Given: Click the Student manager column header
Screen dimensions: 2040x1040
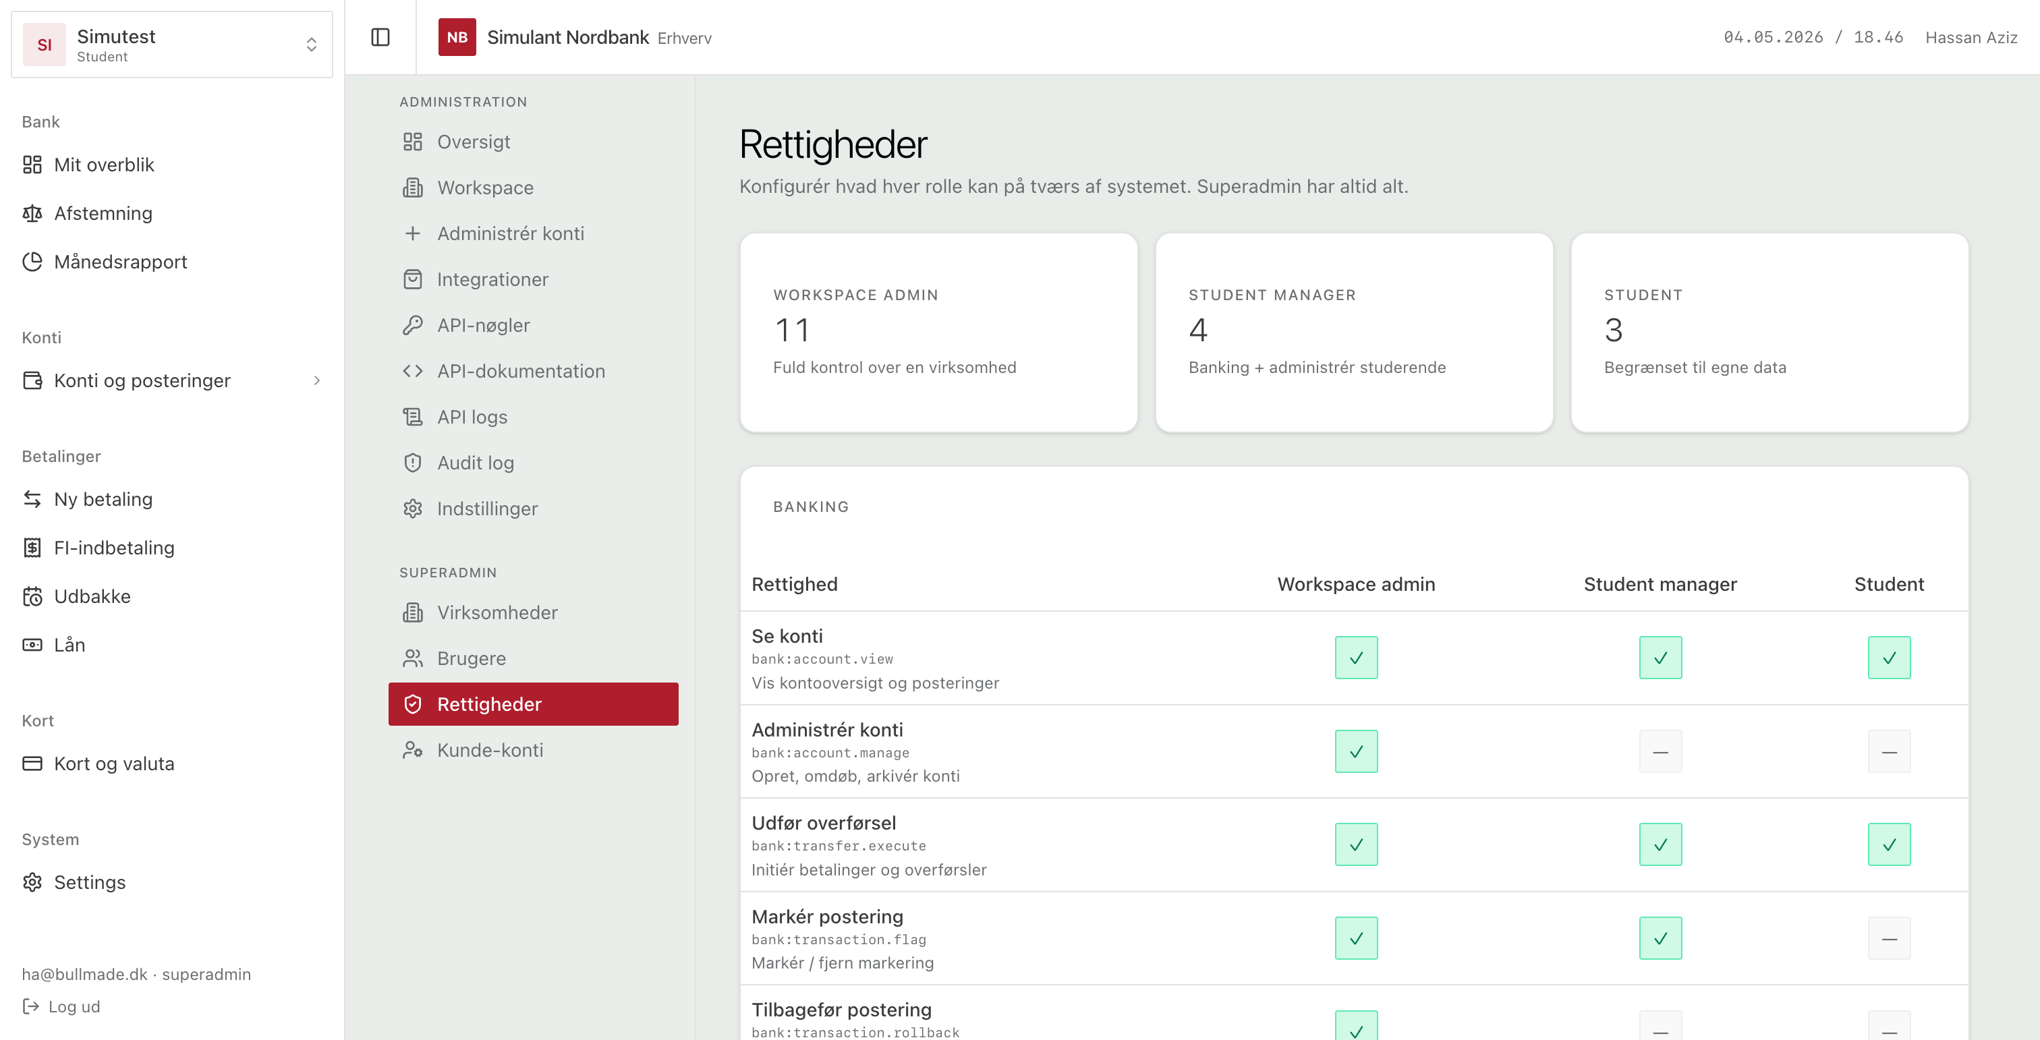Looking at the screenshot, I should (1660, 584).
